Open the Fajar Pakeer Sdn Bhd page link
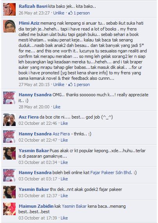The width and height of the screenshot is (158, 223). (111, 173)
